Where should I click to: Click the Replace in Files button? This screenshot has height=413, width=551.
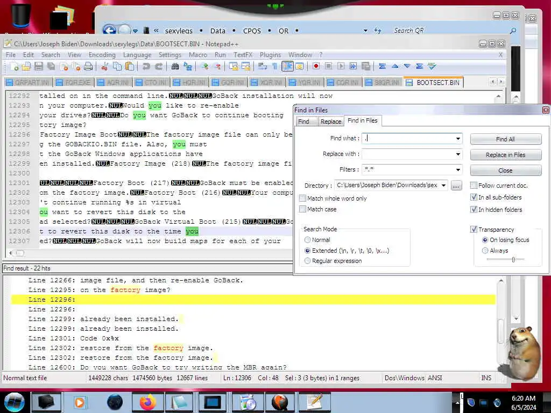coord(505,155)
